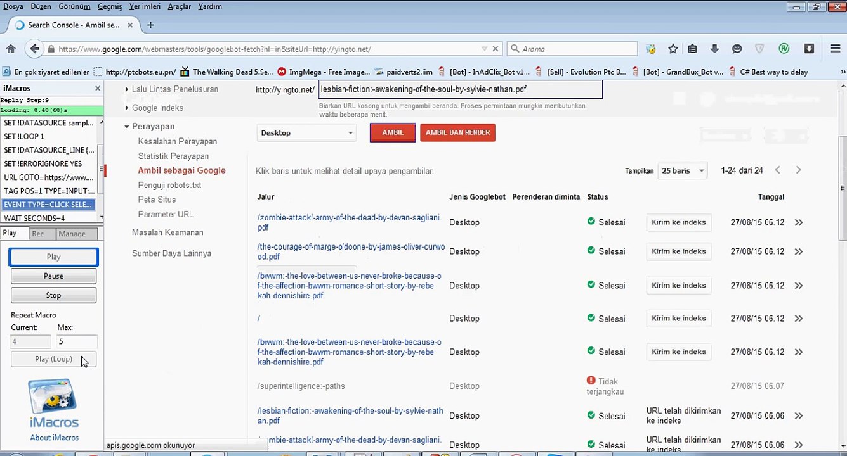Click Kirim ke indeks for the courage-of-marge row
The width and height of the screenshot is (847, 456).
tap(678, 251)
